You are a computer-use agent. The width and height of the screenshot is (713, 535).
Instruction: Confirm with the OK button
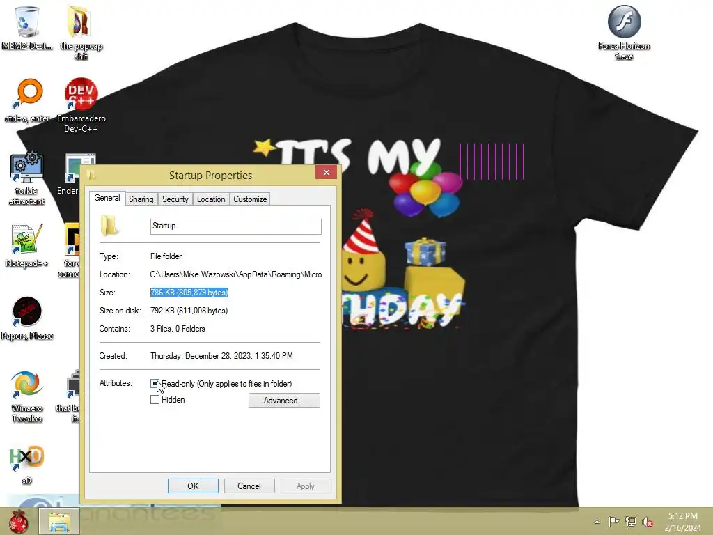pos(193,486)
